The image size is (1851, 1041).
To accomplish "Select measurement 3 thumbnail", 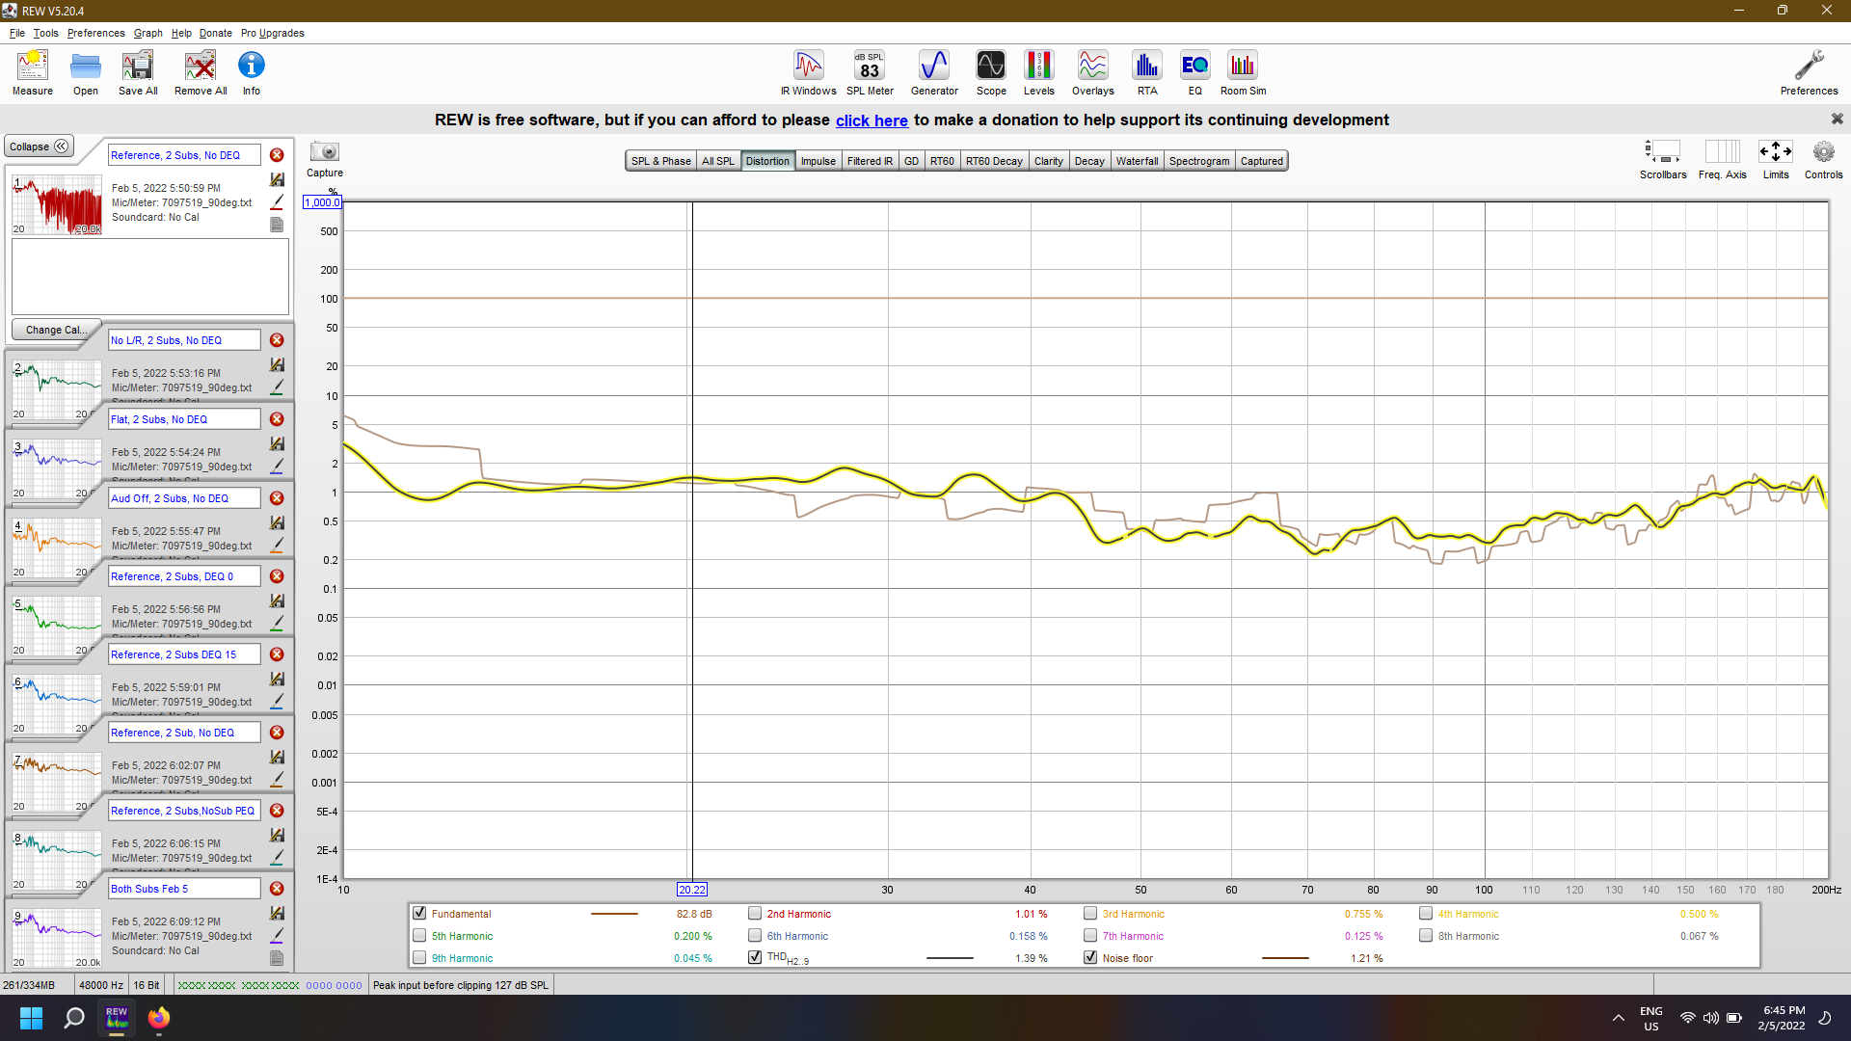I will click(x=57, y=468).
